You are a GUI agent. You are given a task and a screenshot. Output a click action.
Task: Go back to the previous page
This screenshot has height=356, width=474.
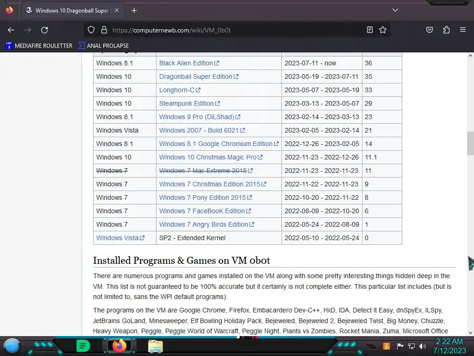pos(11,30)
